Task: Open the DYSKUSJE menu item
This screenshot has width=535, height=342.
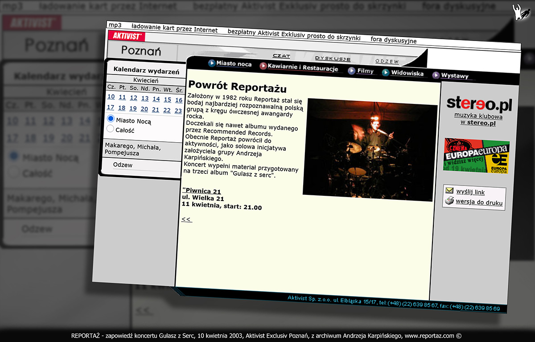Action: click(333, 58)
